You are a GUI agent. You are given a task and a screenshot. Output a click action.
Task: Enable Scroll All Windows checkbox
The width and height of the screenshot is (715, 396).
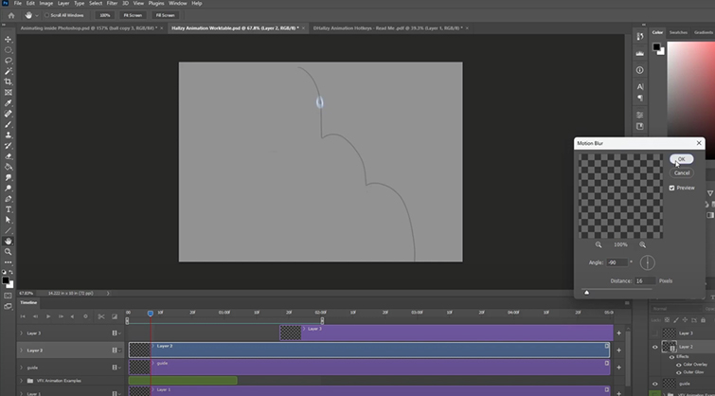(48, 15)
